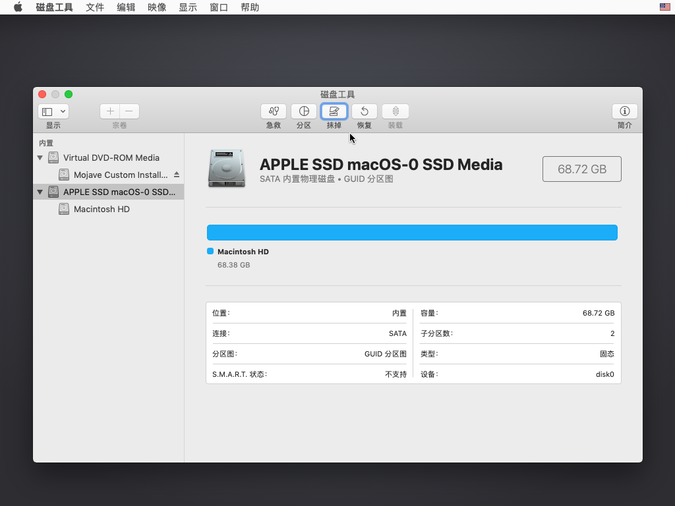Viewport: 675px width, 506px height.
Task: Open the Info (简介) button
Action: tap(625, 111)
